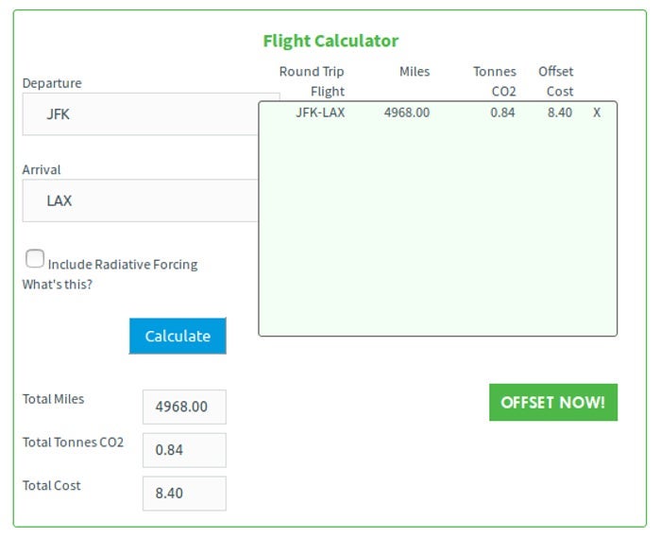Focus the Departure field containing JFK
Viewport: 661px width, 538px height.
coord(142,114)
